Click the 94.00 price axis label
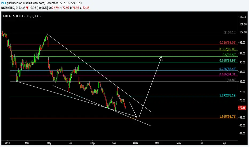The image size is (249, 147). [x=243, y=53]
